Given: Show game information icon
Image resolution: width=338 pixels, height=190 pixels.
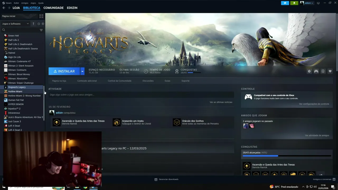Looking at the screenshot, I should pos(323,71).
